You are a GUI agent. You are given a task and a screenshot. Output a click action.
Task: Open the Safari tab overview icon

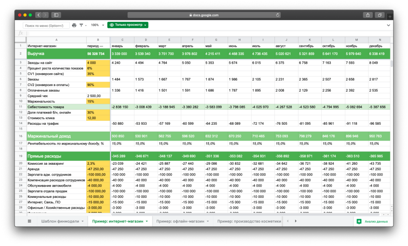[380, 15]
